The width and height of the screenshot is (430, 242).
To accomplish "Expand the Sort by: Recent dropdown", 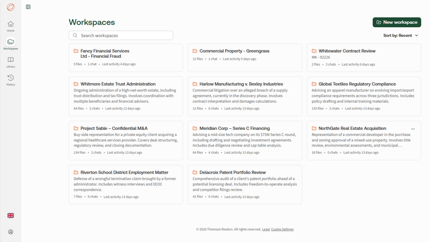I will pyautogui.click(x=401, y=36).
